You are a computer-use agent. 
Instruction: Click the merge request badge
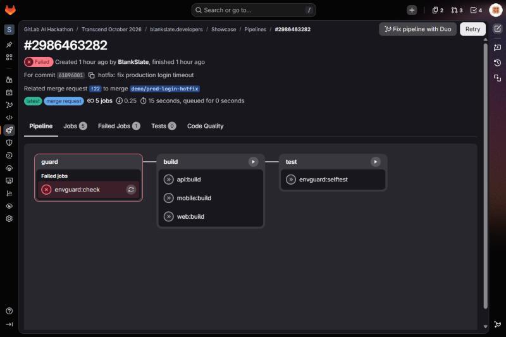point(64,101)
